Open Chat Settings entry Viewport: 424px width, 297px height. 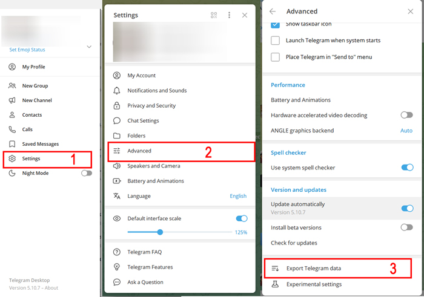coord(180,121)
